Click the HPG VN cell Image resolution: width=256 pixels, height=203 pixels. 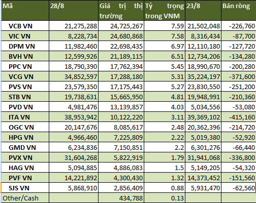[x=25, y=137]
